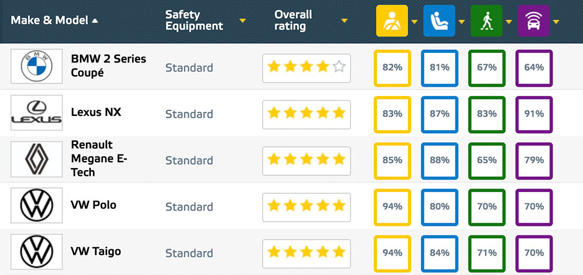Click the arrow beside the yellow occupant icon
The width and height of the screenshot is (583, 275).
click(x=414, y=22)
